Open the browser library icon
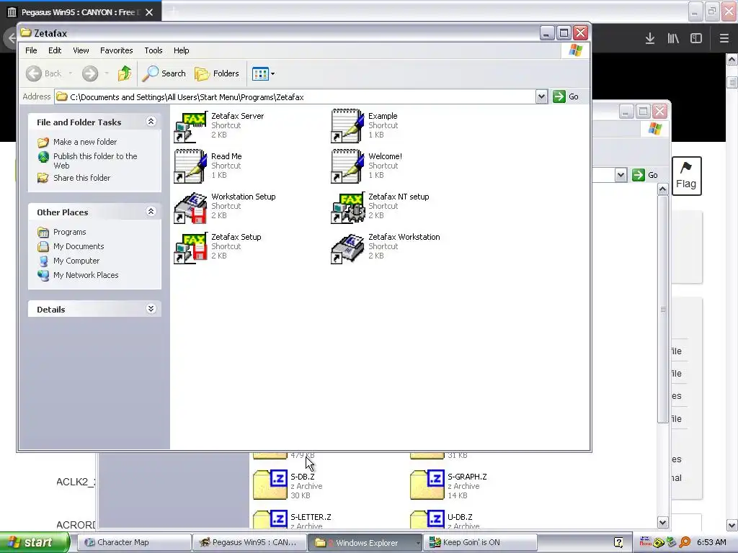The height and width of the screenshot is (553, 738). click(673, 38)
